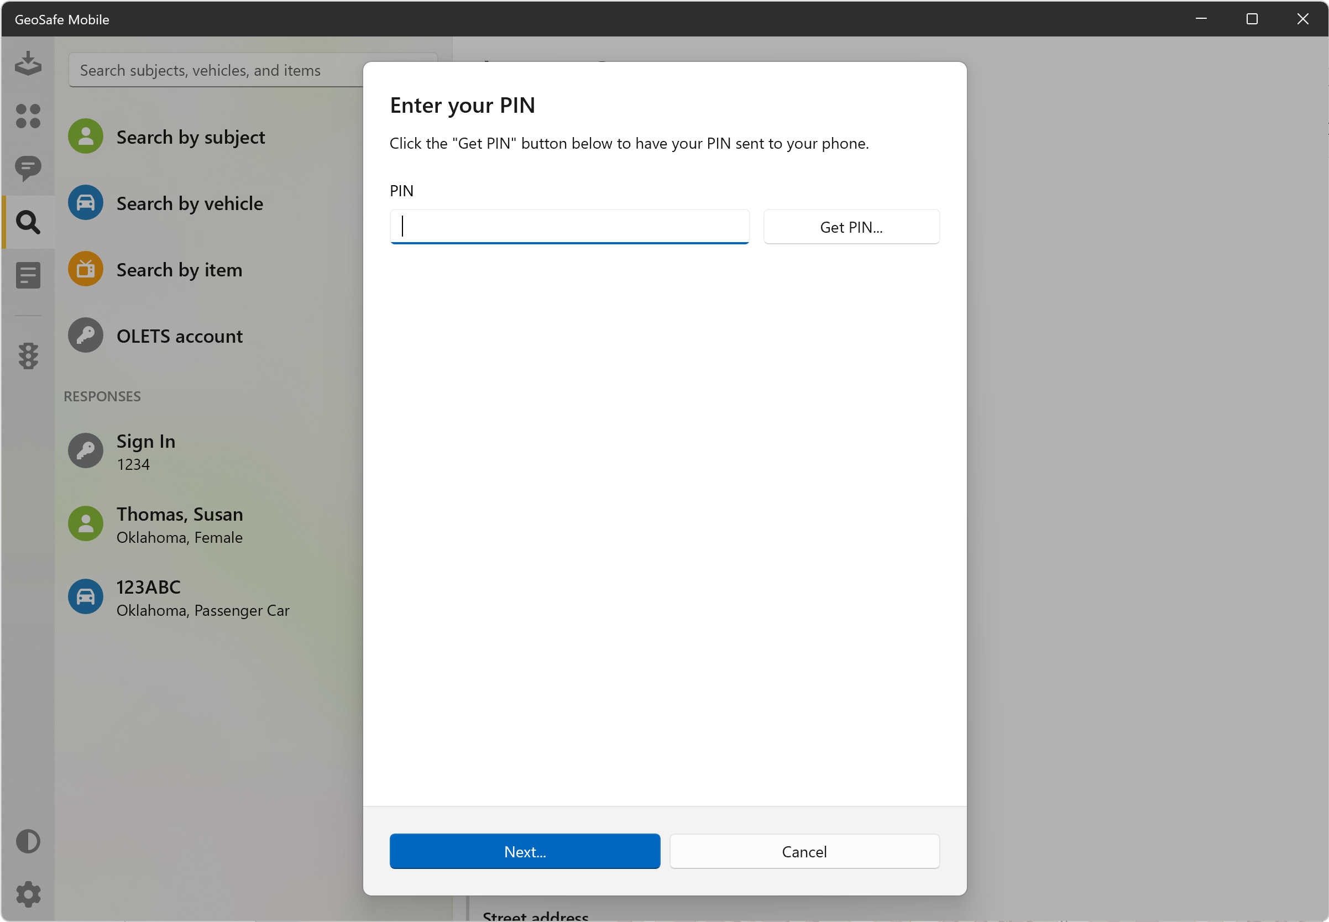
Task: Open the four-dots dashboard sidebar icon
Action: click(x=28, y=116)
